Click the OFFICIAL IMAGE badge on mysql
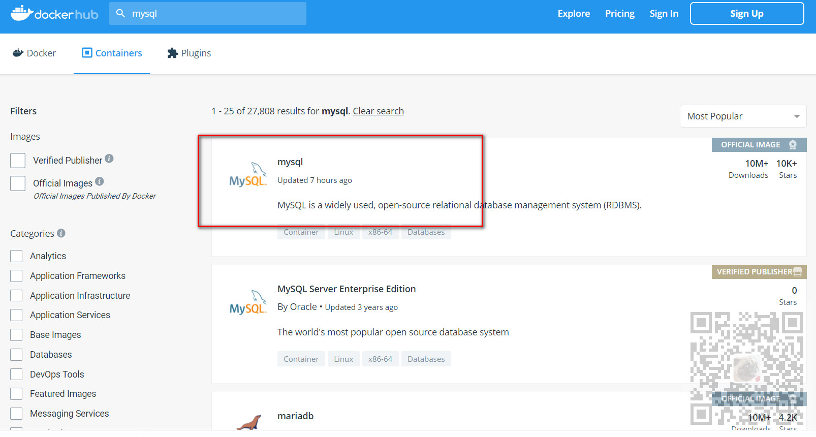The image size is (816, 437). (759, 145)
